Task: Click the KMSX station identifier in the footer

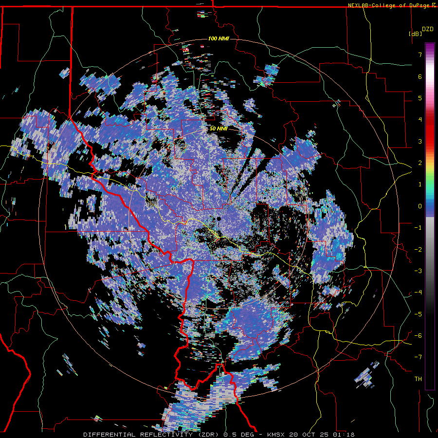Action: point(276,435)
